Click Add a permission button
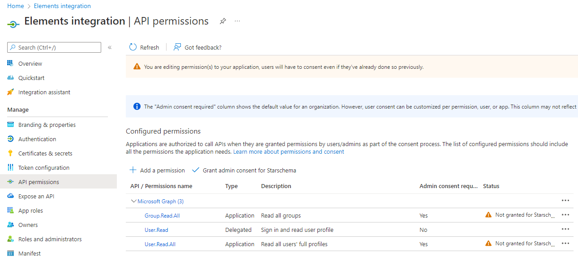The width and height of the screenshot is (578, 260). point(157,170)
